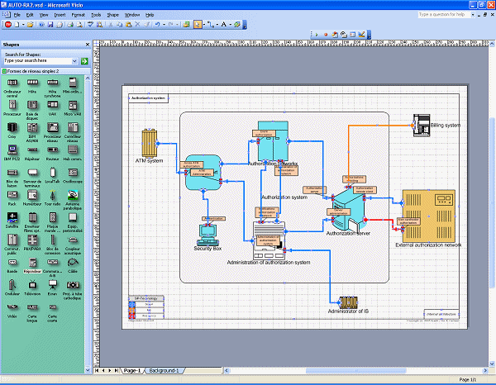Choose the LocalTalk shape
The width and height of the screenshot is (496, 385).
[53, 175]
